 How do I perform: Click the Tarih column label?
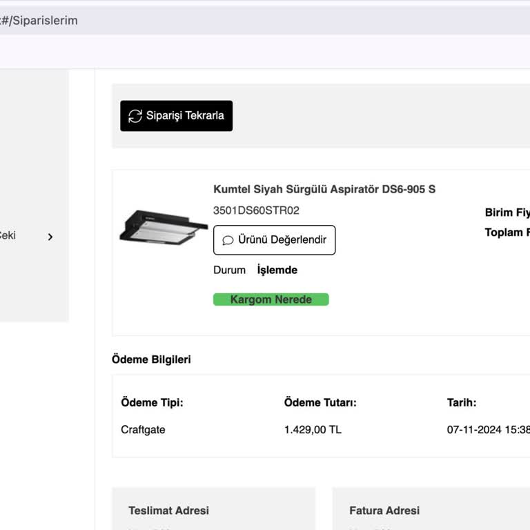tap(462, 402)
